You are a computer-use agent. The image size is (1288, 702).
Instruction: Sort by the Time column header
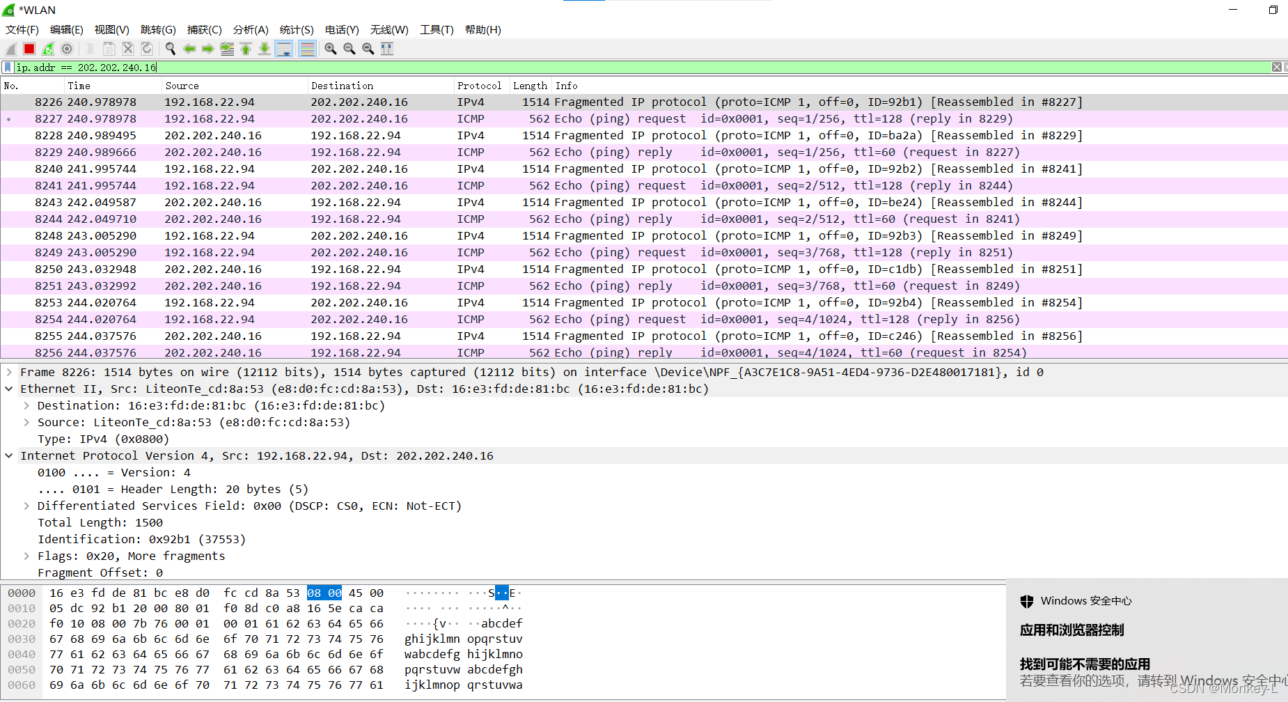point(113,86)
